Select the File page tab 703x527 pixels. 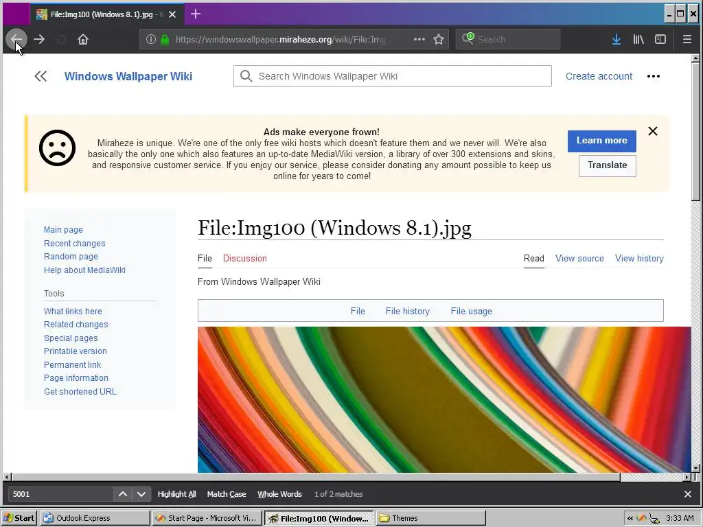coord(205,258)
